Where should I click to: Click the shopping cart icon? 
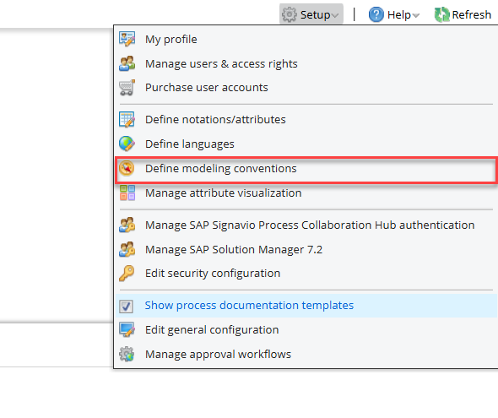[127, 88]
